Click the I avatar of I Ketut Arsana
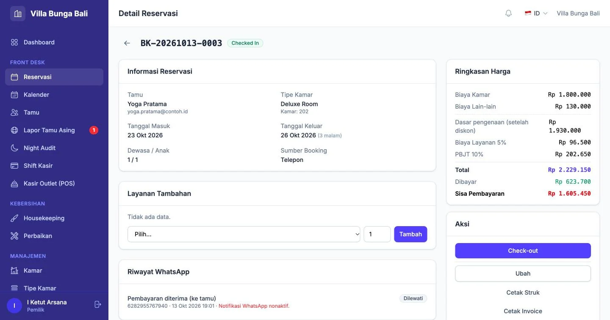Screen dimensions: 610x320 14,306
